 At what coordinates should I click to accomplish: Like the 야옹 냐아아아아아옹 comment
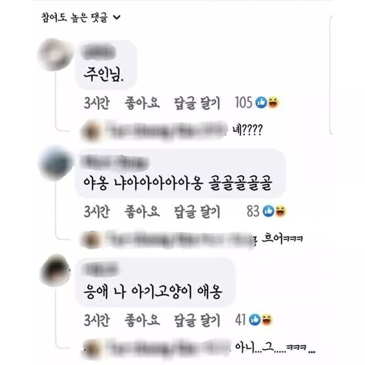[142, 211]
